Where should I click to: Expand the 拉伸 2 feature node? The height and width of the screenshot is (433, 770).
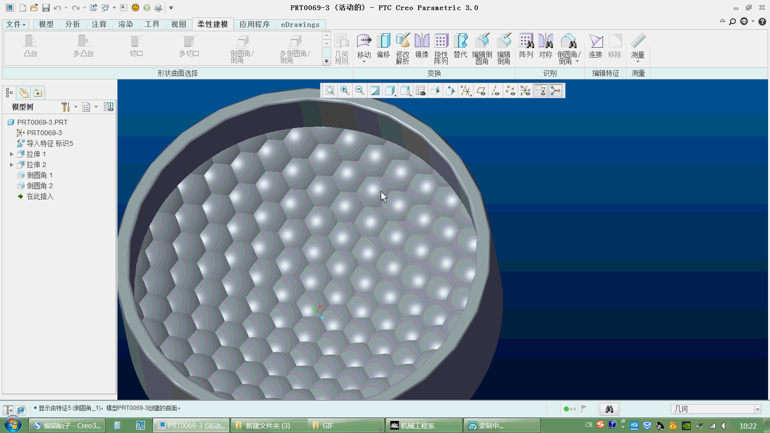[12, 165]
